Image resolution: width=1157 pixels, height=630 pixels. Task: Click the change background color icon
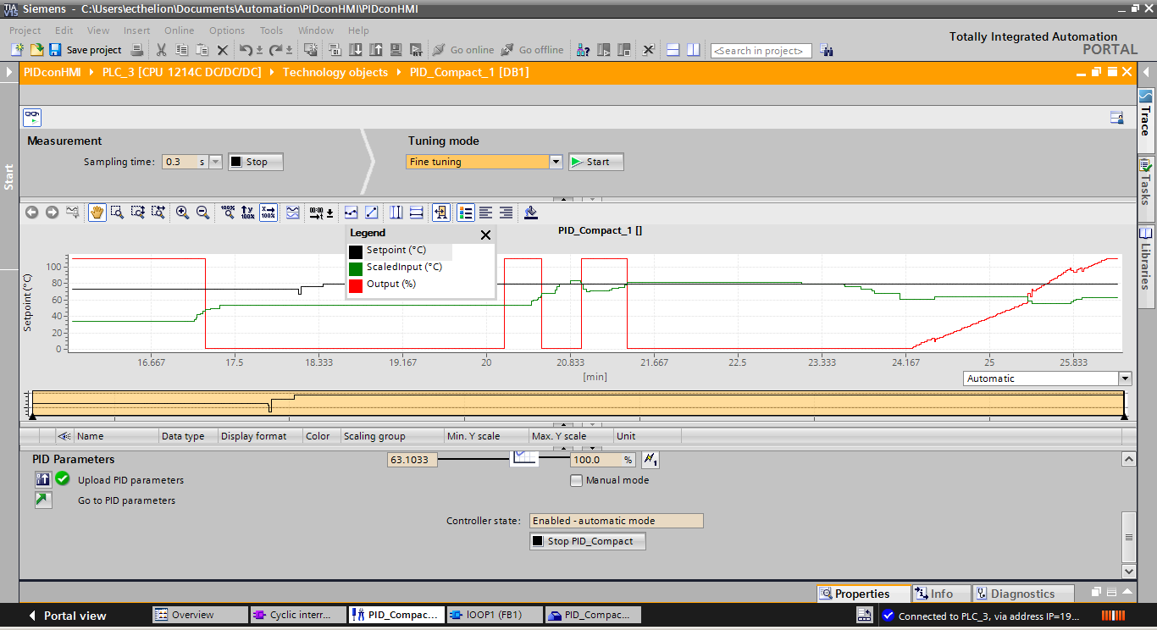point(531,213)
